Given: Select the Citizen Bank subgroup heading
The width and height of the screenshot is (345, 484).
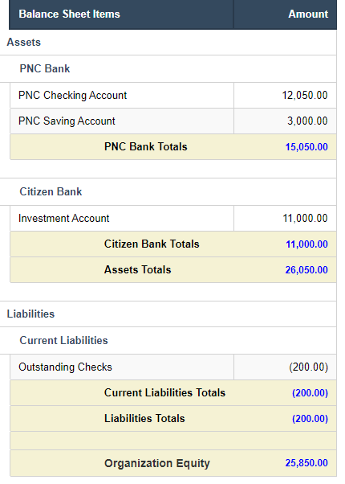Looking at the screenshot, I should point(51,191).
